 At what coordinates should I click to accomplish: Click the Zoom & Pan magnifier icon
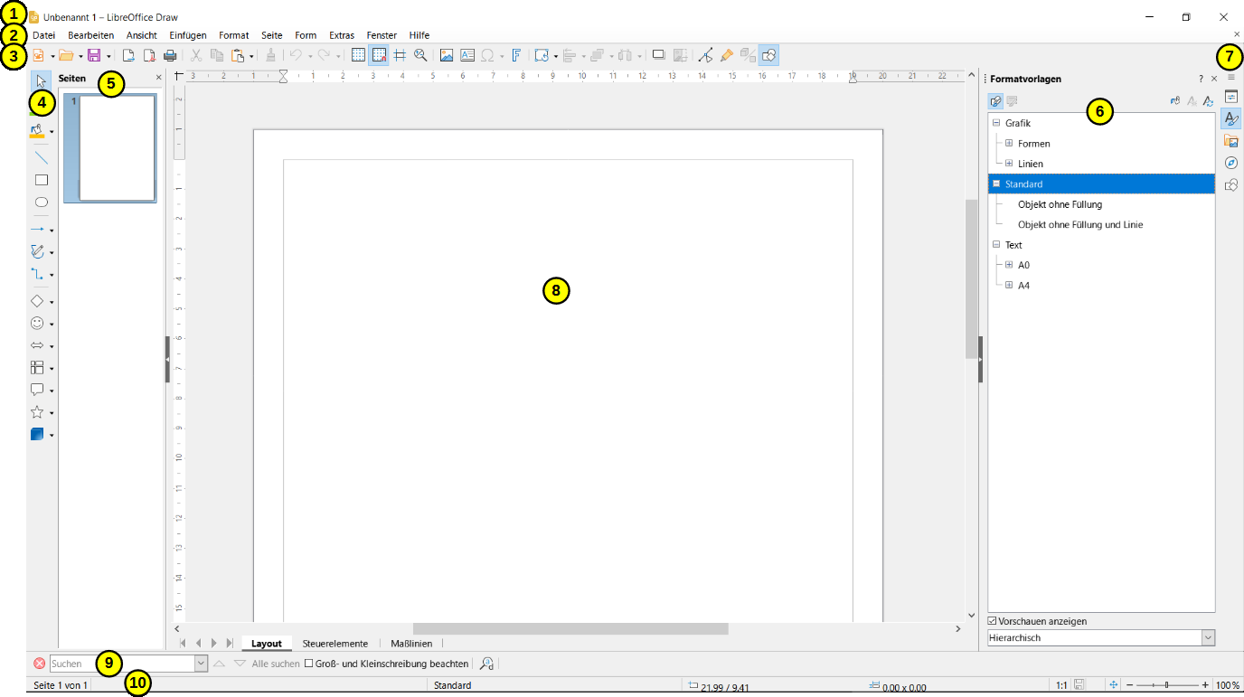click(x=420, y=55)
